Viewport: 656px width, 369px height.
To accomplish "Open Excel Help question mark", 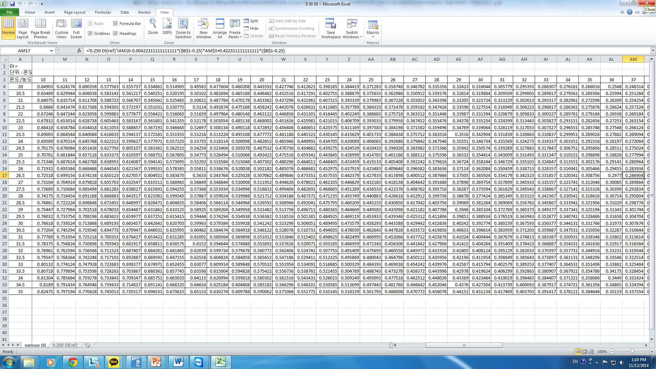I will tap(629, 12).
